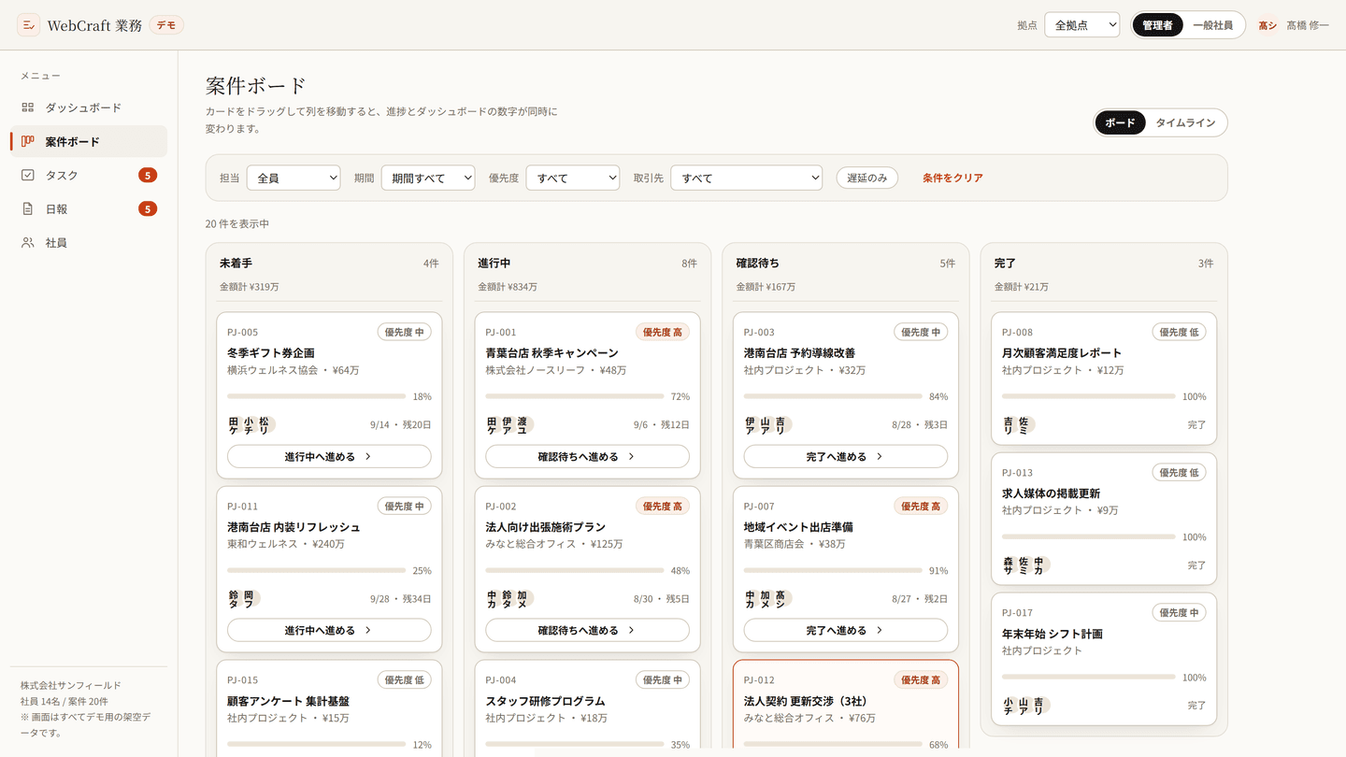
Task: Click assignee avatar 松リ on PJ-005 card
Action: coord(264,425)
